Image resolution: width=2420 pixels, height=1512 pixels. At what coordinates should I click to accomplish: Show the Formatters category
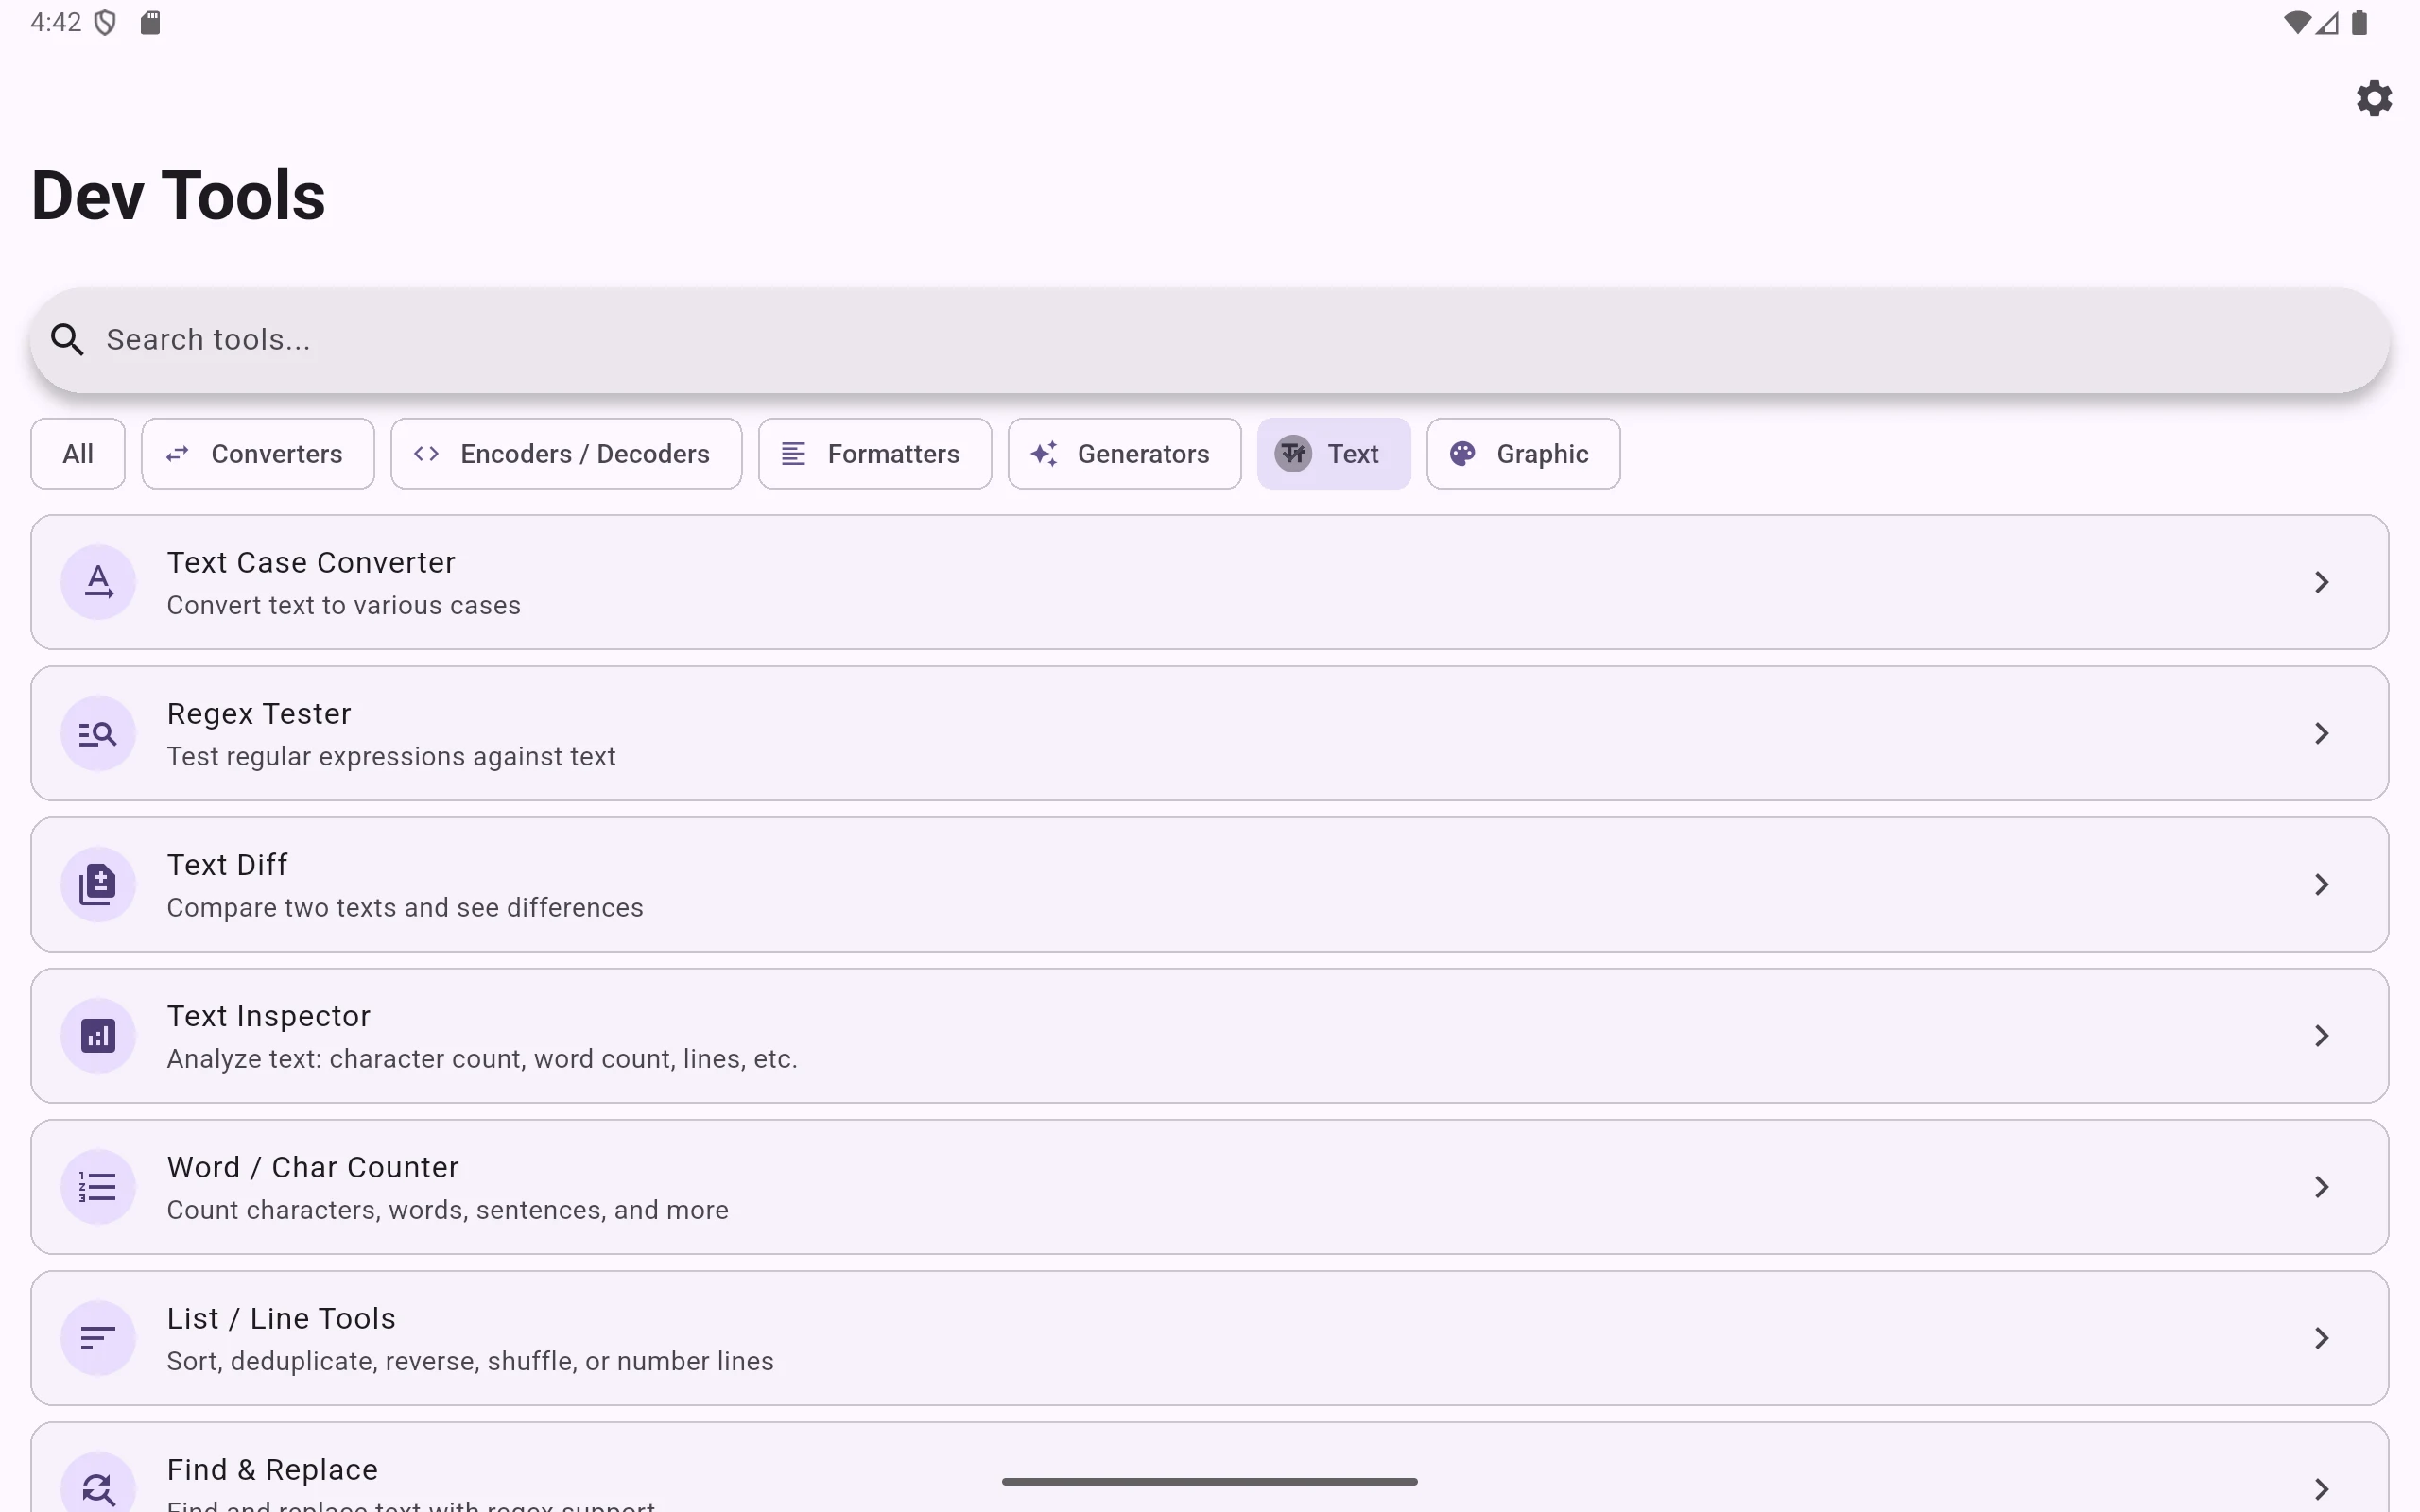pos(875,454)
